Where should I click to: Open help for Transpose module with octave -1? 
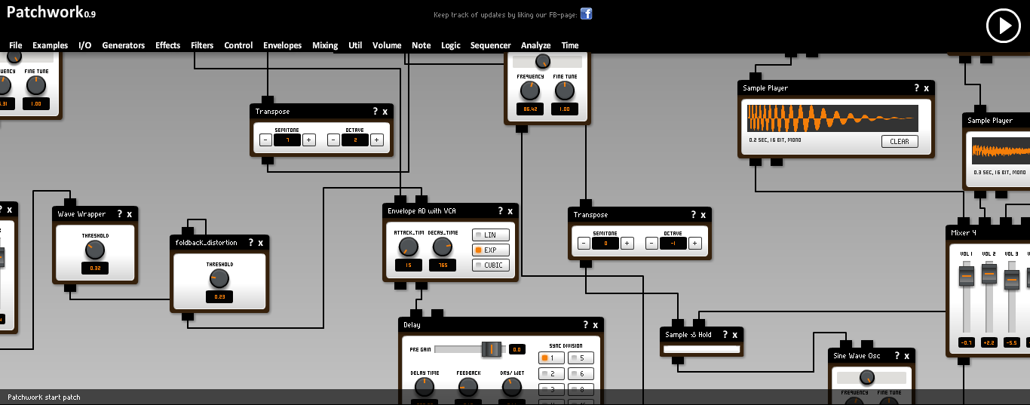tap(694, 215)
